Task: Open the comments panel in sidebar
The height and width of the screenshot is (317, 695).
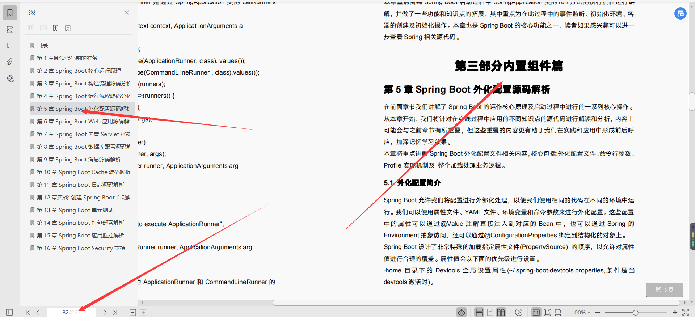Action: click(10, 46)
